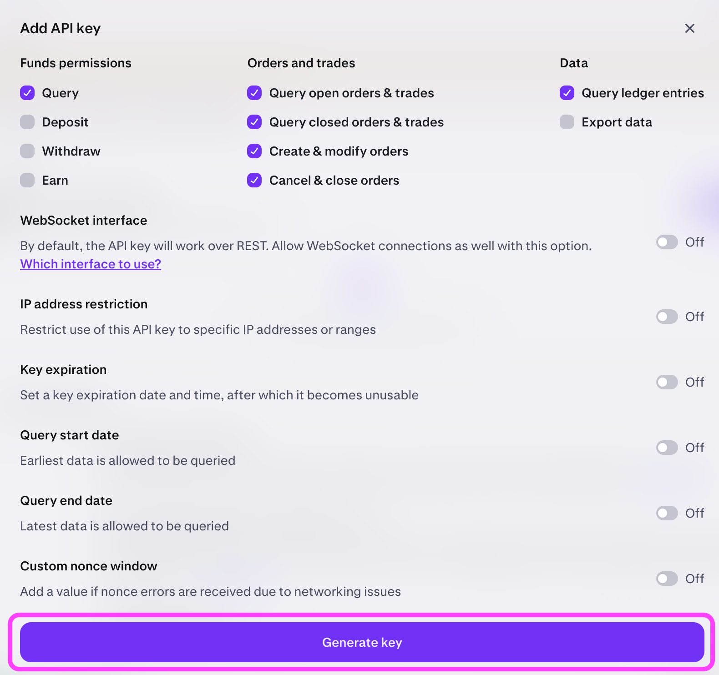The width and height of the screenshot is (719, 675).
Task: Close the Add API key dialog
Action: coord(690,28)
